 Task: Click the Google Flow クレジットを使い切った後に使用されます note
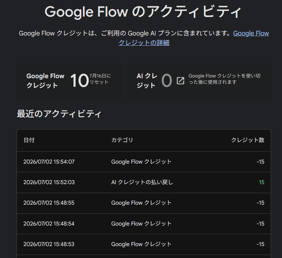[224, 79]
